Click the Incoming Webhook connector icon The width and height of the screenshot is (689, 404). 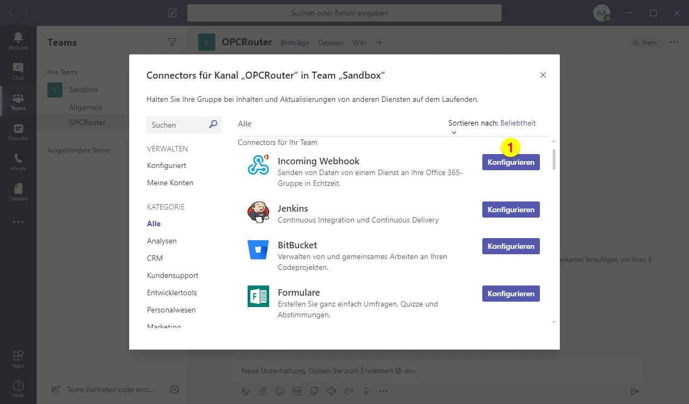(x=258, y=165)
